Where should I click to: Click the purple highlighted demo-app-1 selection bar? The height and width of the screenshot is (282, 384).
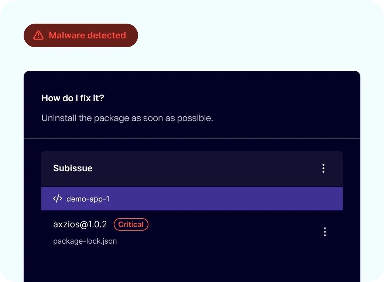coord(192,199)
